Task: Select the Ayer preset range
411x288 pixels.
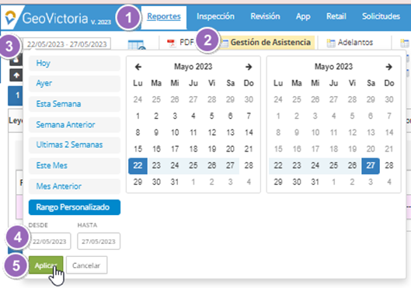Action: [75, 83]
